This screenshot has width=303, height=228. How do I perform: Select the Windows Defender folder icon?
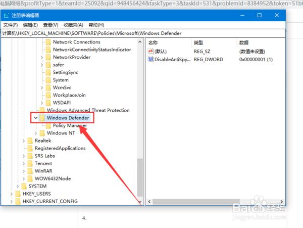pyautogui.click(x=42, y=118)
